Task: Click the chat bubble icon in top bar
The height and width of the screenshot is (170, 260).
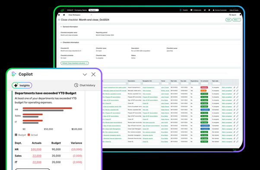Action: (209, 10)
